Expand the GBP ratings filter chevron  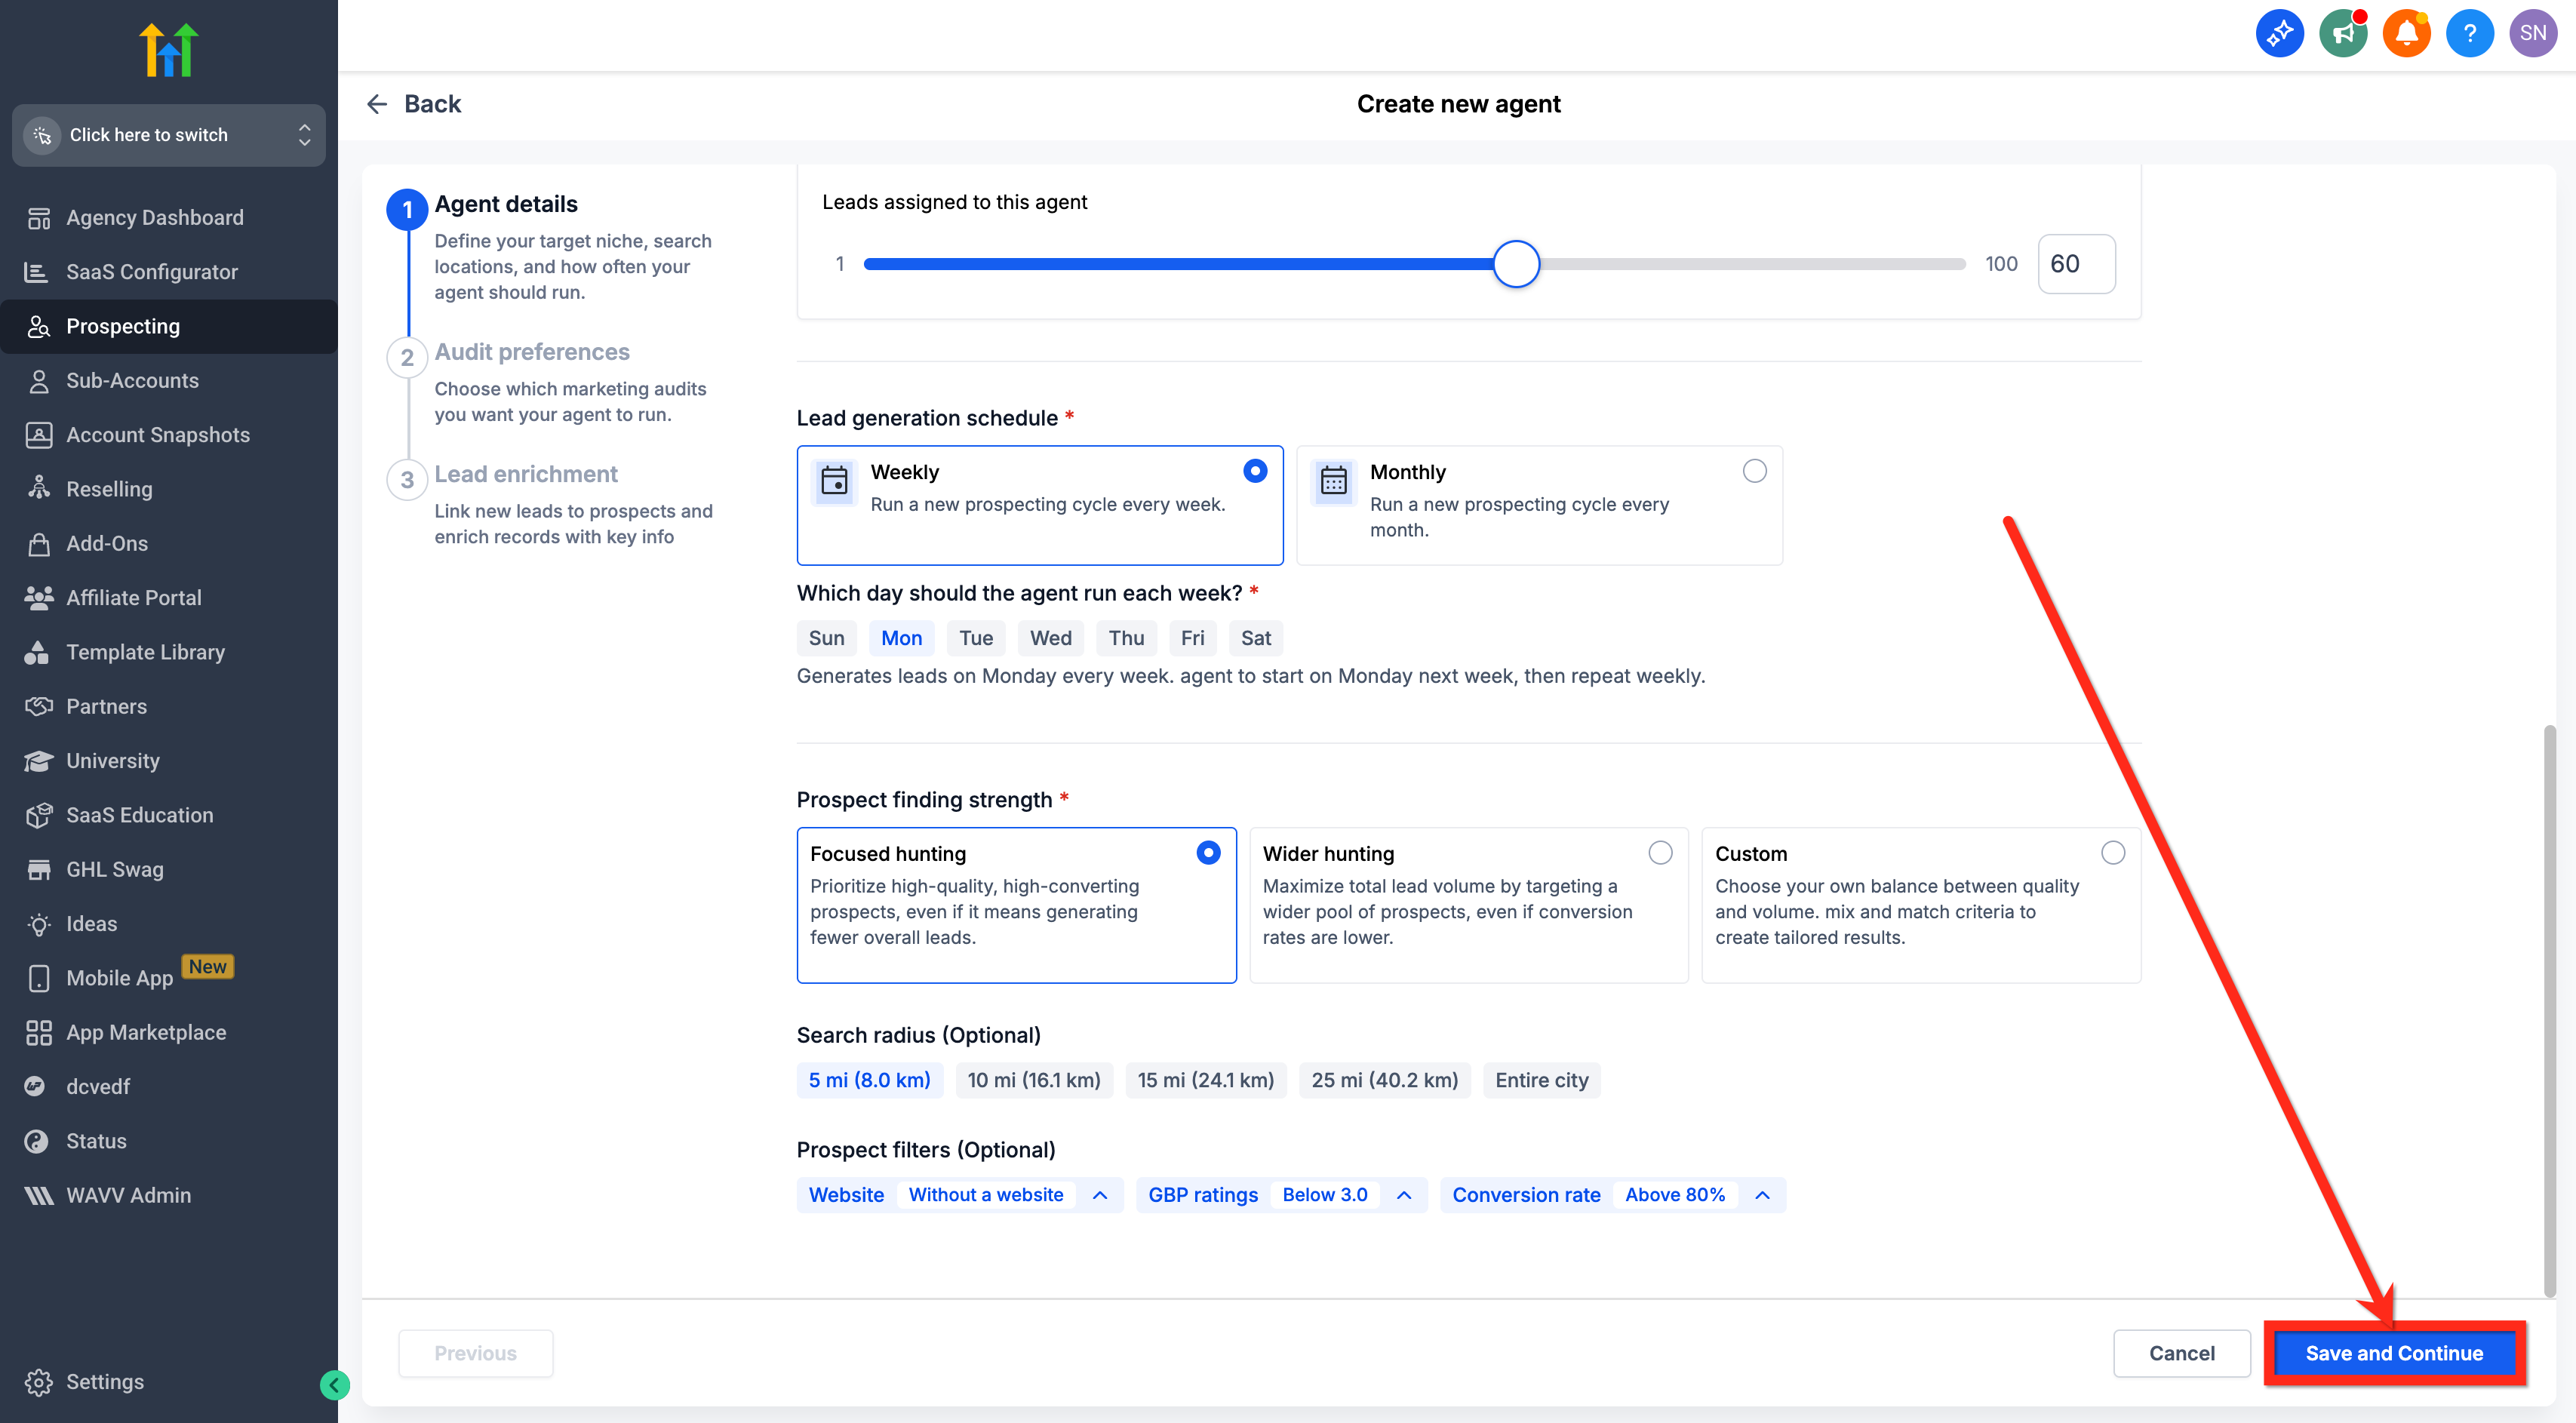point(1404,1195)
